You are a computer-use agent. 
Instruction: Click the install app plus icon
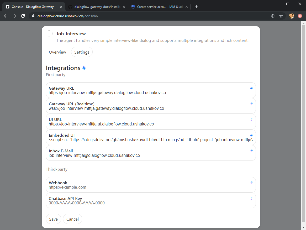[x=273, y=16]
